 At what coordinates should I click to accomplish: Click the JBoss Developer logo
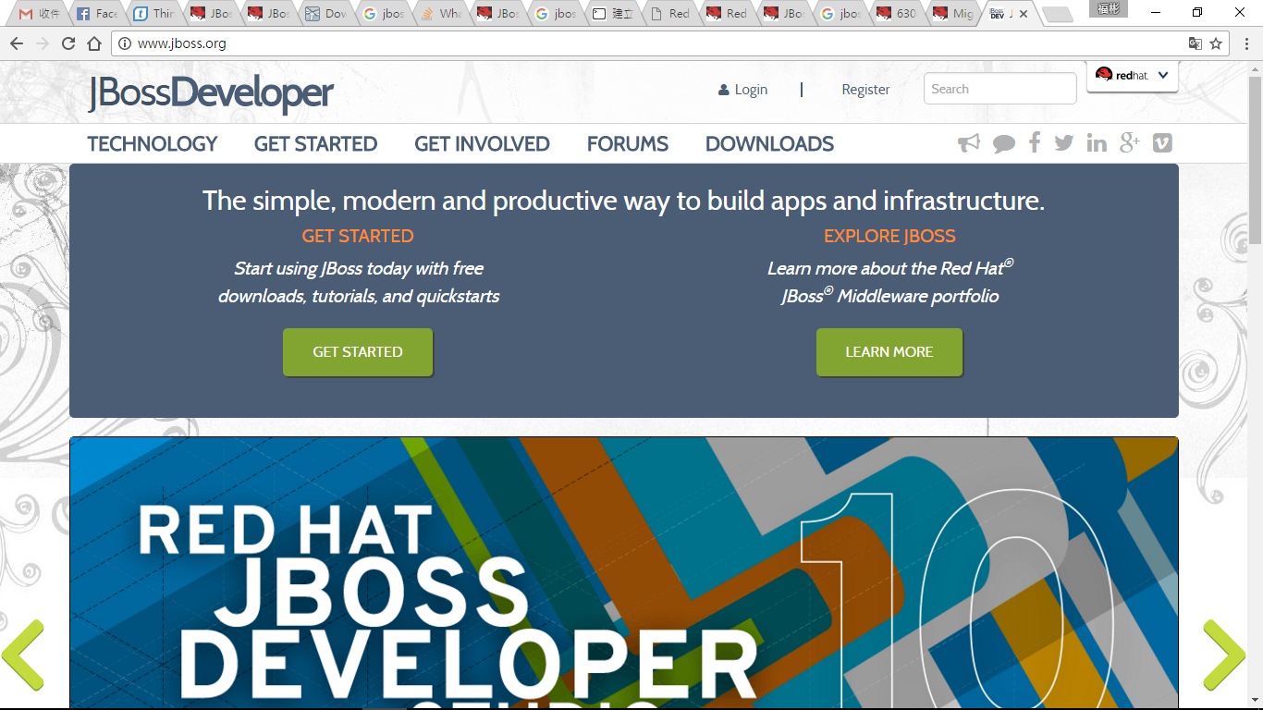pos(211,92)
